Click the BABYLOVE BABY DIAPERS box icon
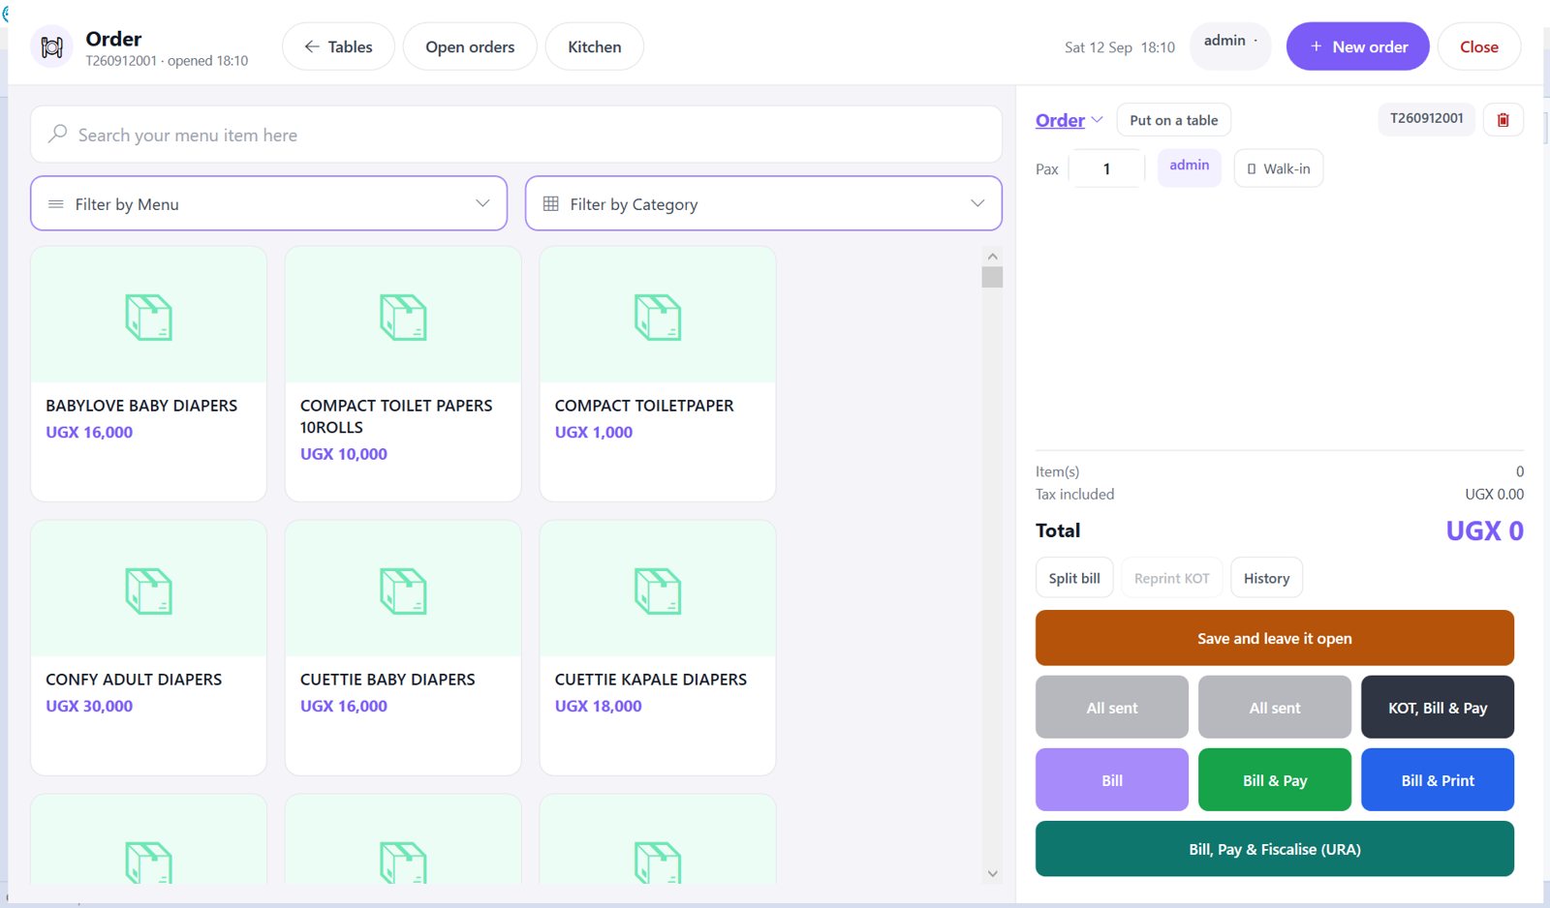 coord(149,318)
